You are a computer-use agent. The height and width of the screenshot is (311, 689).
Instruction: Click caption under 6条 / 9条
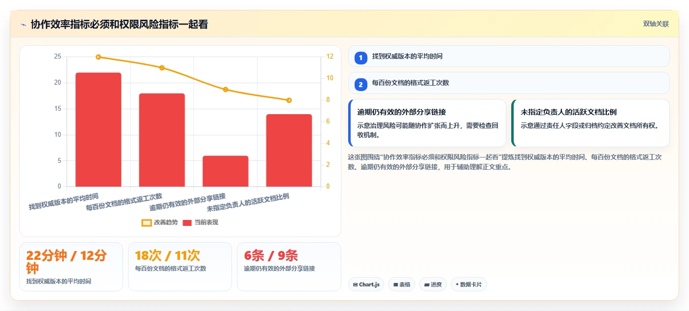click(279, 269)
